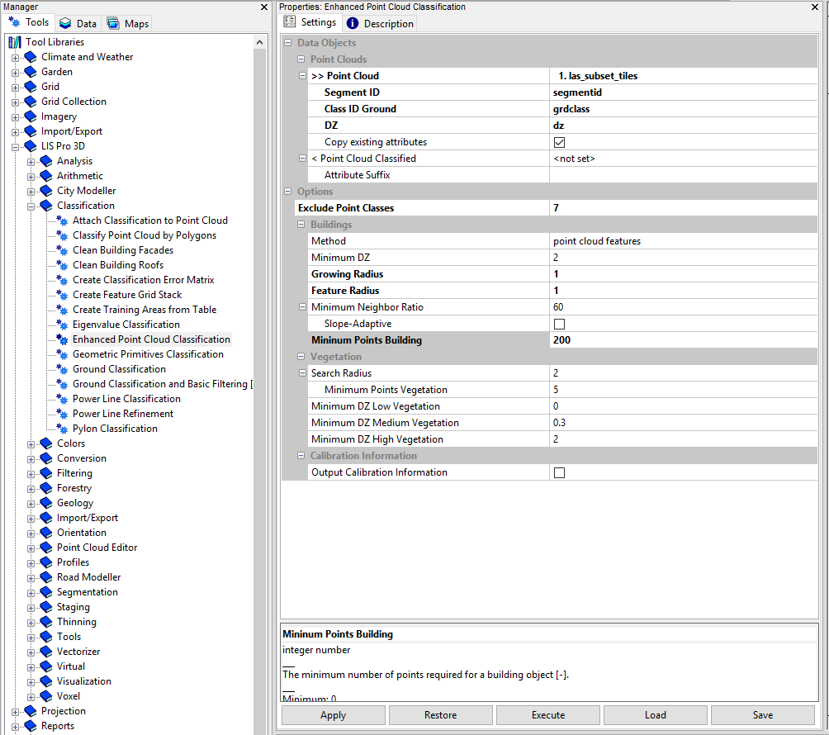
Task: Click the Imagery library book icon
Action: pyautogui.click(x=31, y=116)
